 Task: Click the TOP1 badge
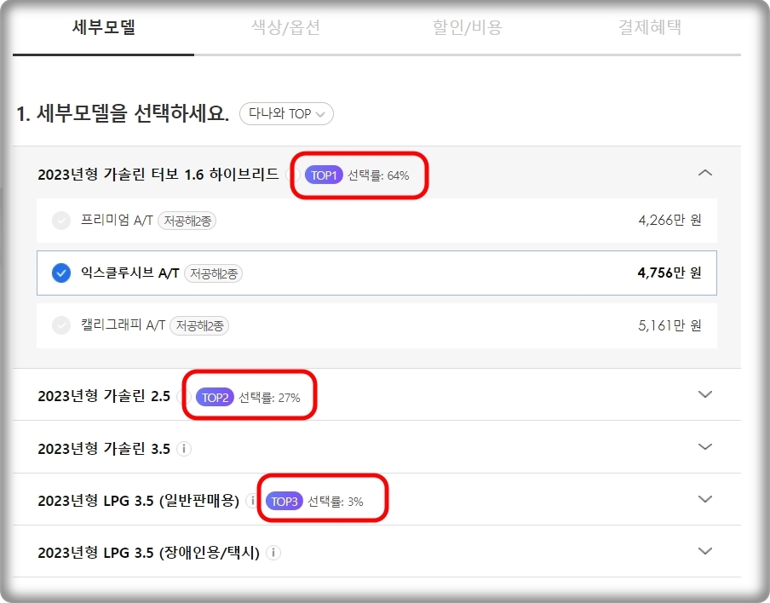324,175
